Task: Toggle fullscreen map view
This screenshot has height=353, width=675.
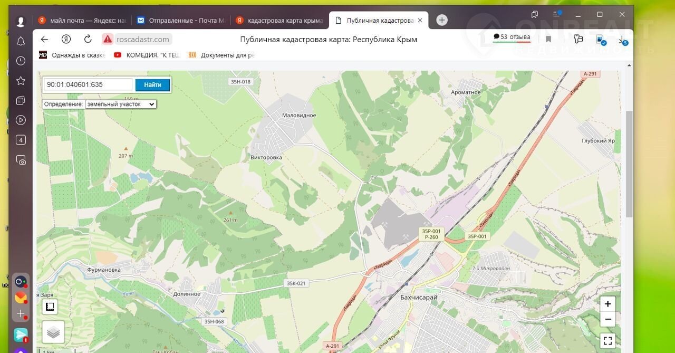Action: tap(607, 341)
